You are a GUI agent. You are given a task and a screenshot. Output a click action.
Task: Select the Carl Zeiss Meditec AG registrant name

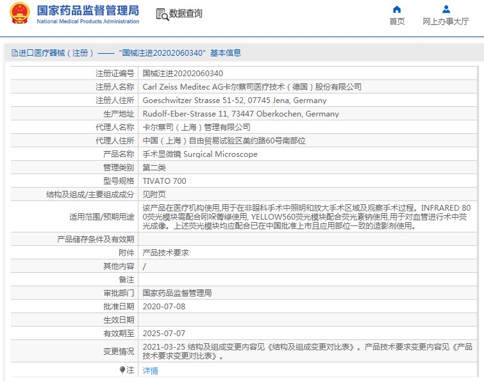[252, 87]
